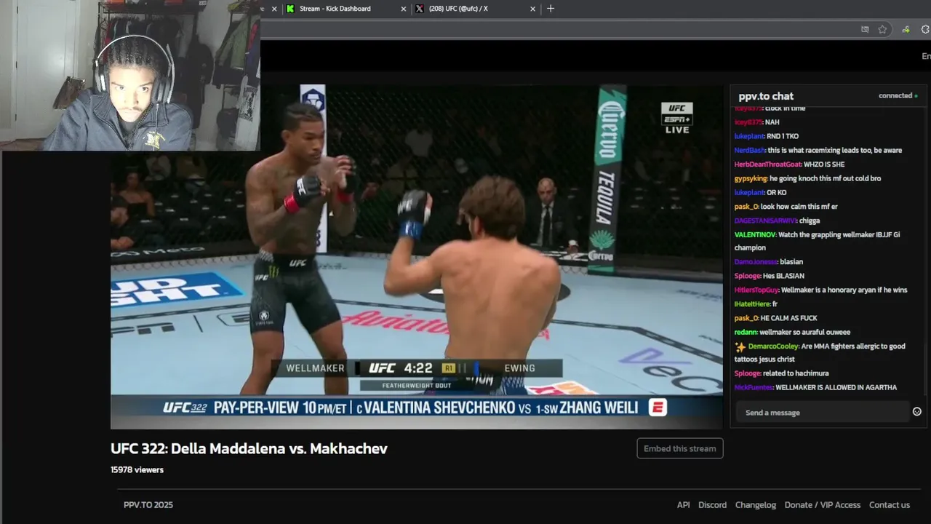This screenshot has height=524, width=931.
Task: Select pask_O's 'HE CALM AS FUCK' message
Action: point(775,317)
